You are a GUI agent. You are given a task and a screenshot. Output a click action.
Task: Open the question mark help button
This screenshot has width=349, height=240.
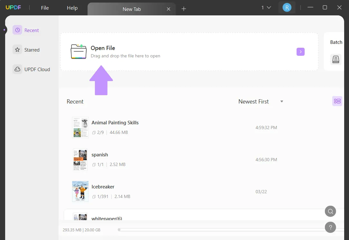tap(330, 228)
